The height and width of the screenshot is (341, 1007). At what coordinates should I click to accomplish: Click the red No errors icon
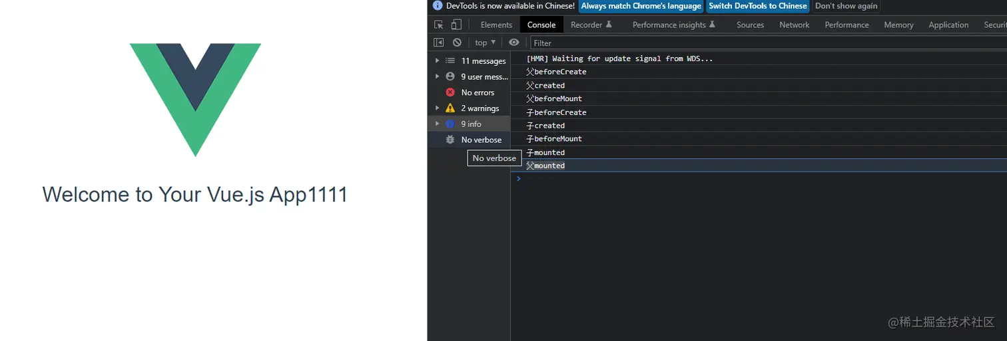click(450, 92)
